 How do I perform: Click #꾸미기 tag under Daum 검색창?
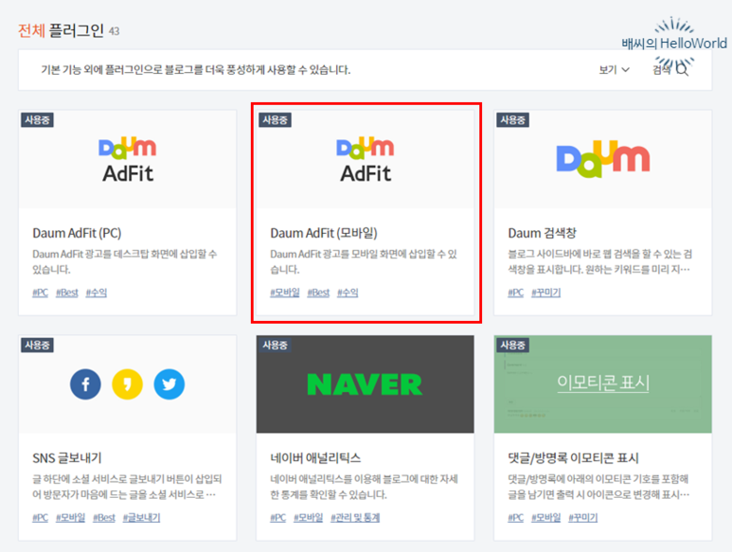point(545,293)
